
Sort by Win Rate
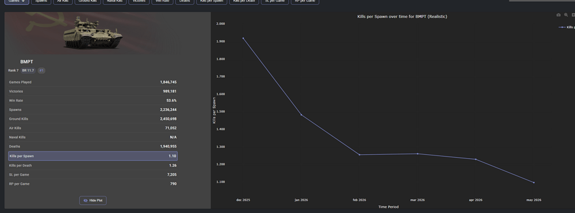162,1
